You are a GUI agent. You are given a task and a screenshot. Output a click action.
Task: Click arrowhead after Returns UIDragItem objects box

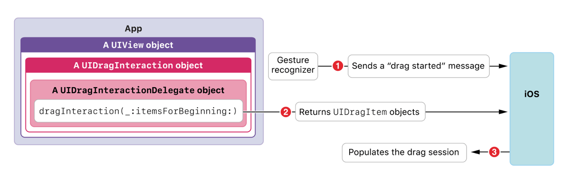(503, 112)
